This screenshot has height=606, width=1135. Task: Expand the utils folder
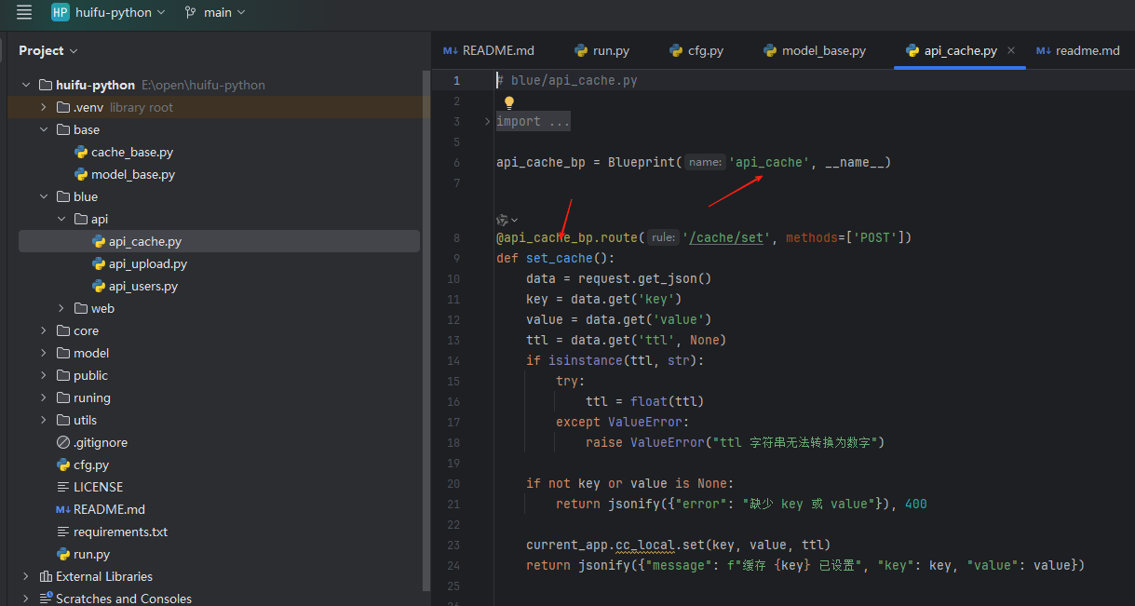click(44, 420)
